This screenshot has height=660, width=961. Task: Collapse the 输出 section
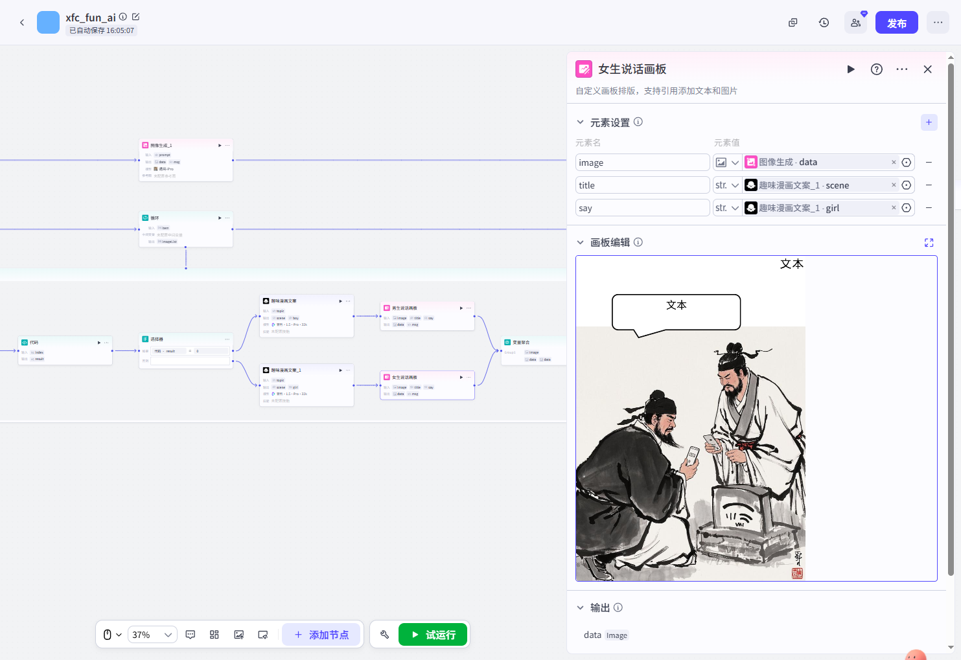tap(581, 608)
